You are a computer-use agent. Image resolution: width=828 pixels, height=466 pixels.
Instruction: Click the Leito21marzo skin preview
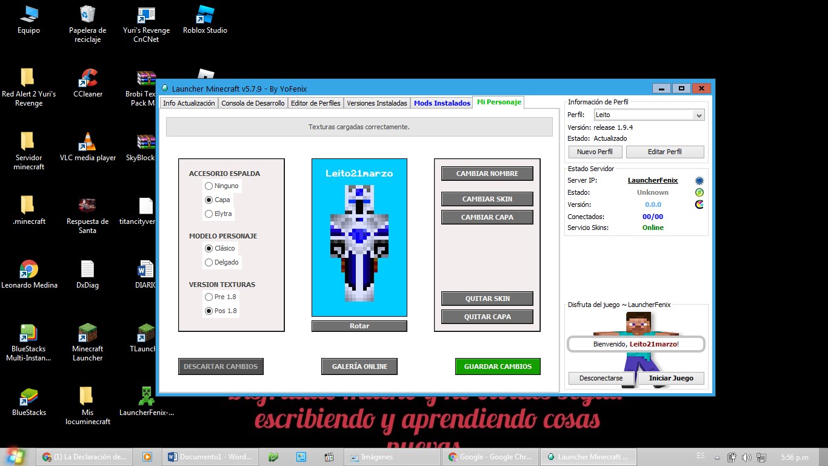pyautogui.click(x=359, y=238)
